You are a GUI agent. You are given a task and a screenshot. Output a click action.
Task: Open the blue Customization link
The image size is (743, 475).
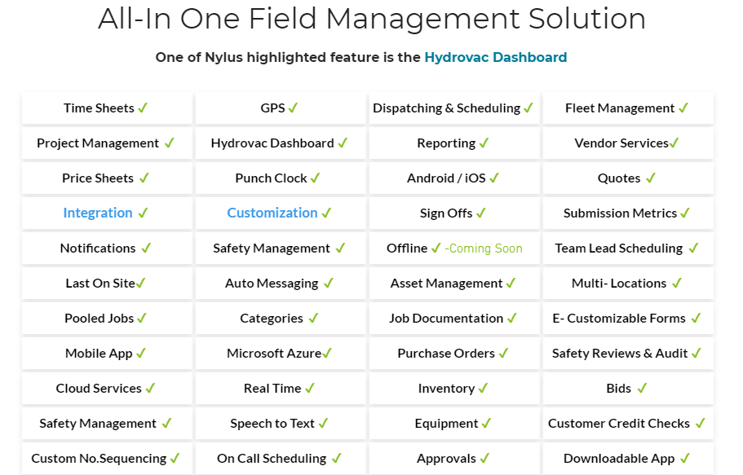tap(272, 213)
